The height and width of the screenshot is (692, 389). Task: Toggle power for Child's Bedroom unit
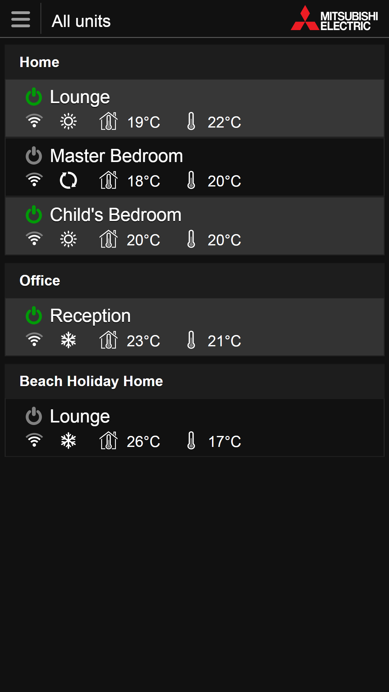(34, 215)
